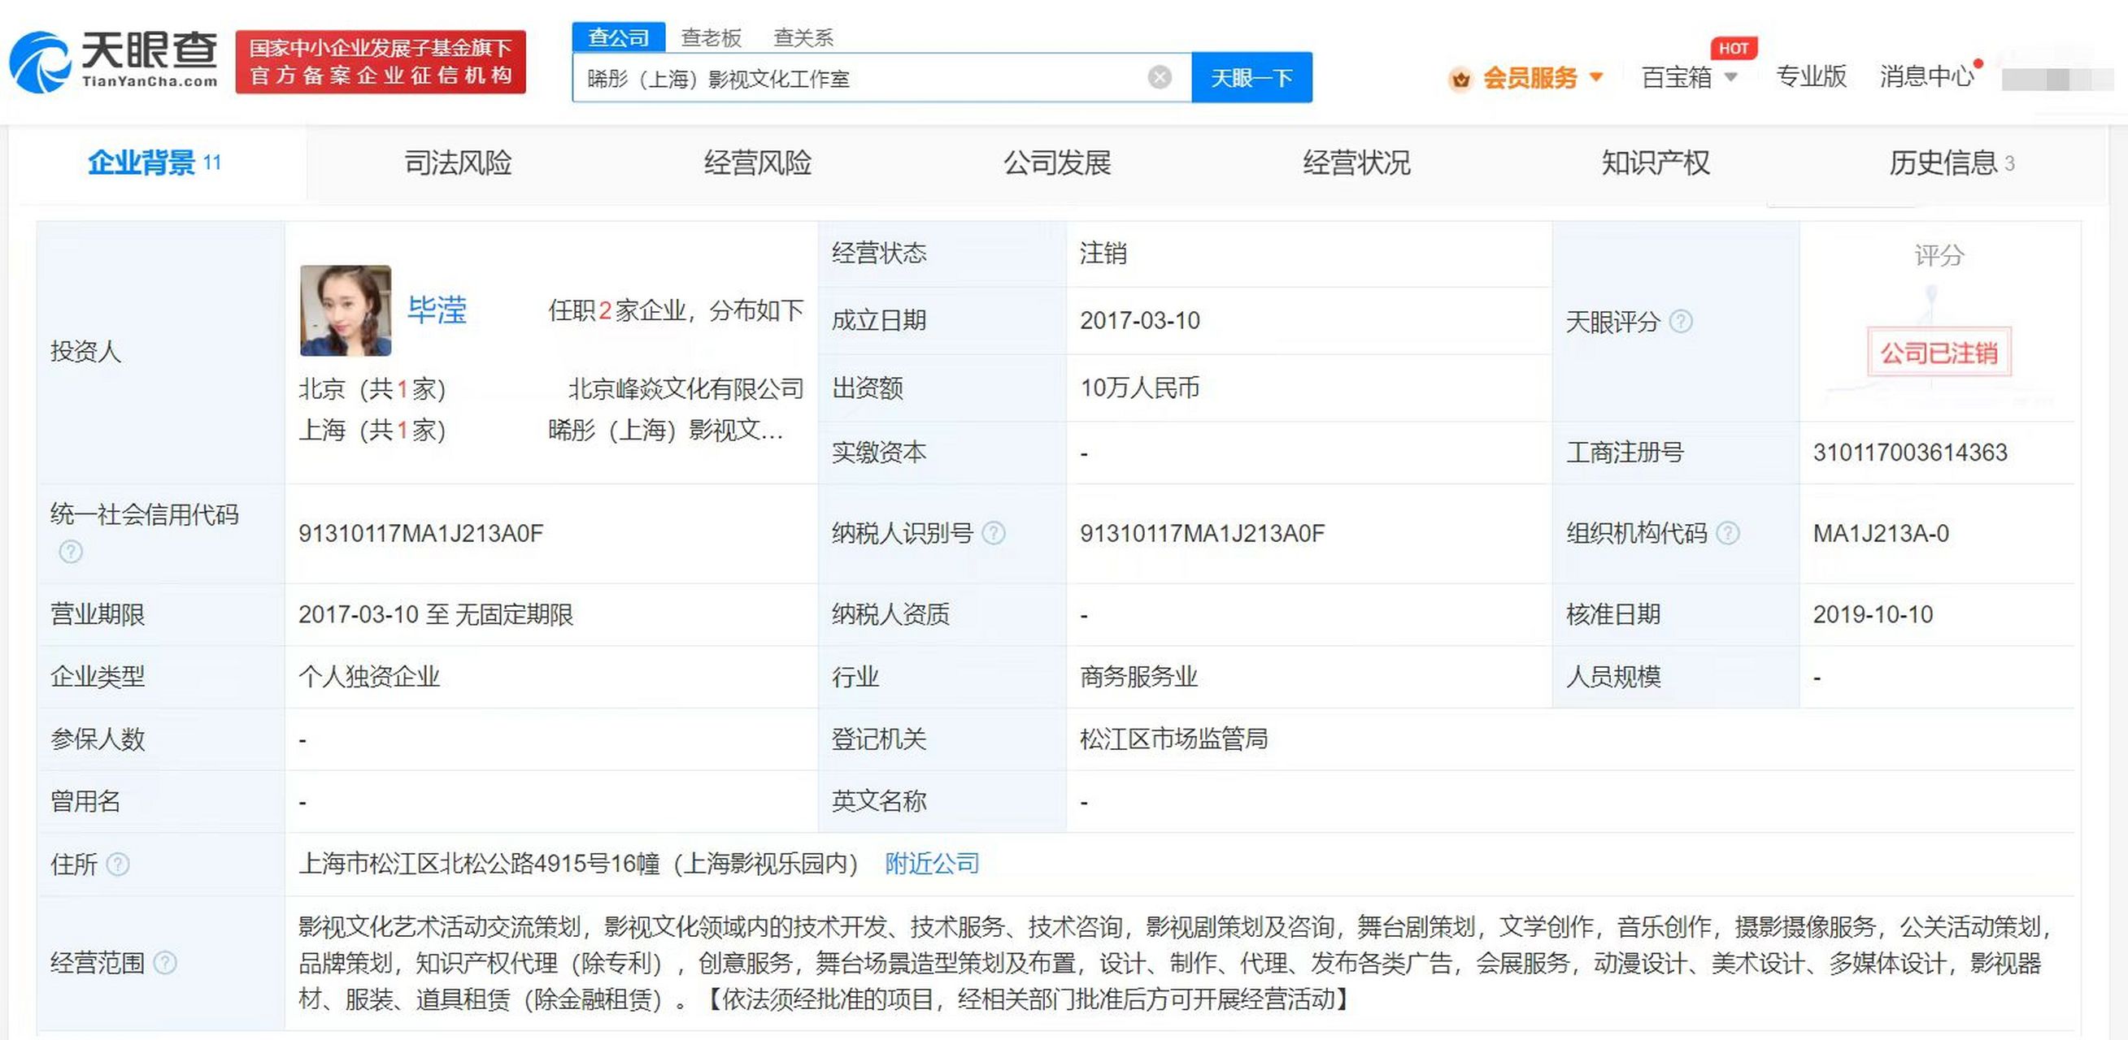This screenshot has width=2128, height=1040.
Task: Click help icon under 统一社会信用代码
Action: [x=71, y=552]
